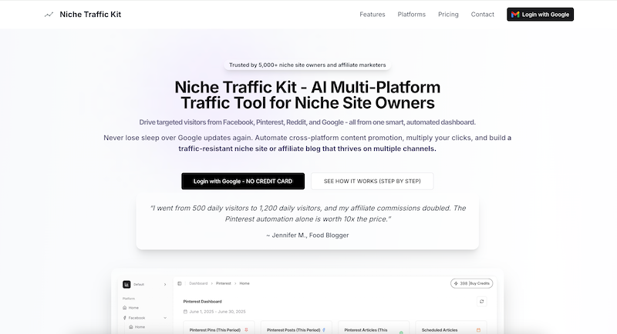Click the Niche Traffic Kit trend-line logo icon

click(x=49, y=15)
